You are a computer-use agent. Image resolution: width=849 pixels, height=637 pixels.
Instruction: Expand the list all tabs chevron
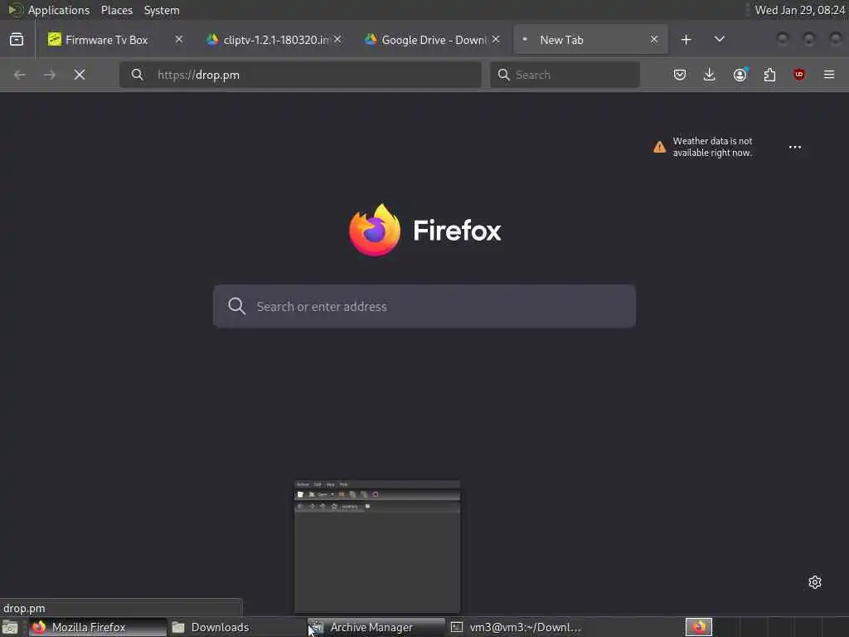(719, 40)
